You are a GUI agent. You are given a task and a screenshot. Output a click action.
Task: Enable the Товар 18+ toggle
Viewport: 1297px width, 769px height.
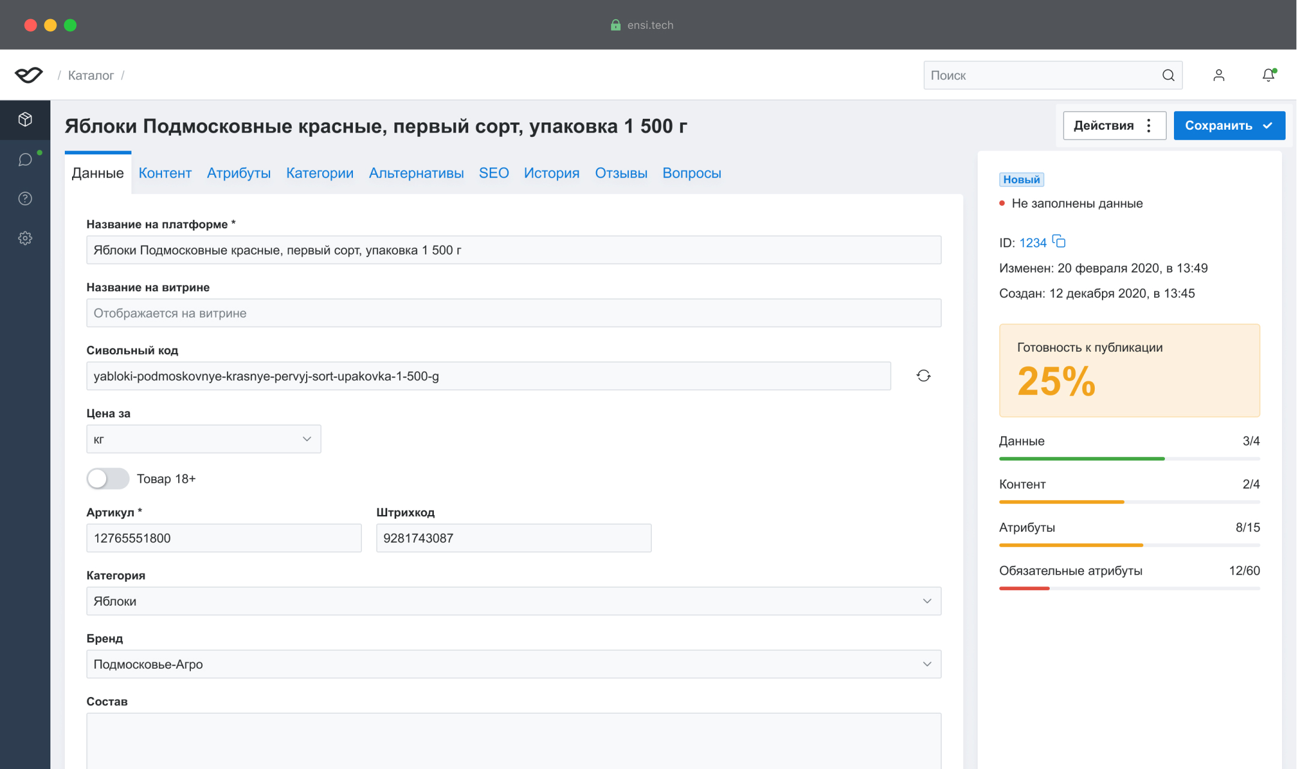(x=108, y=478)
